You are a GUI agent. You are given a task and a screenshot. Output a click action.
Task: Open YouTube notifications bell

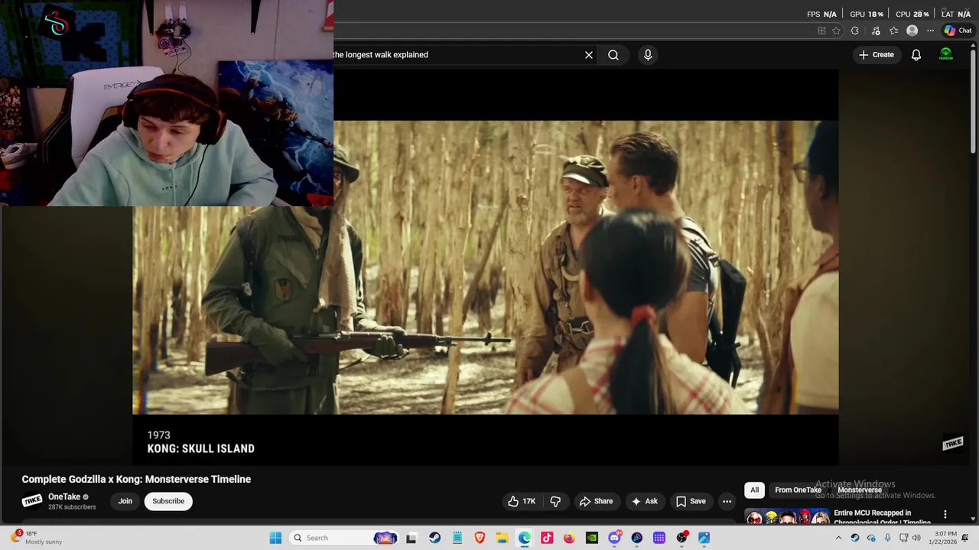coord(916,55)
